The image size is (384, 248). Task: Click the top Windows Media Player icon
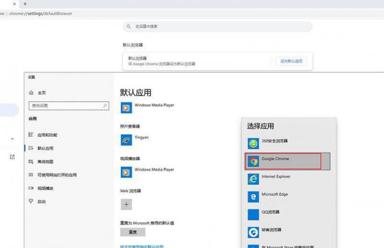[x=126, y=108]
